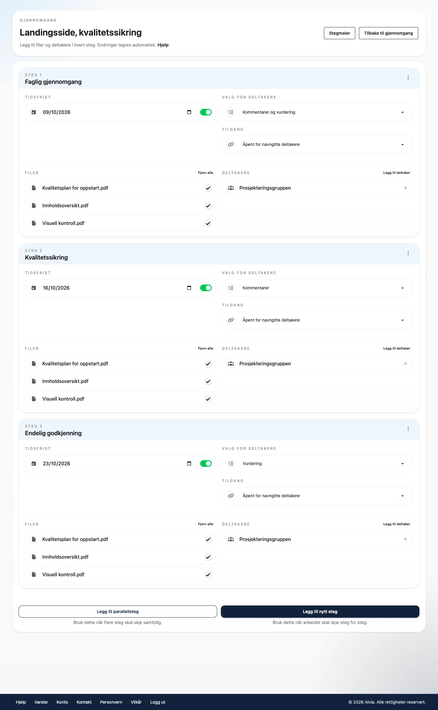
Task: Click the Legg til nytt steg button
Action: click(320, 612)
